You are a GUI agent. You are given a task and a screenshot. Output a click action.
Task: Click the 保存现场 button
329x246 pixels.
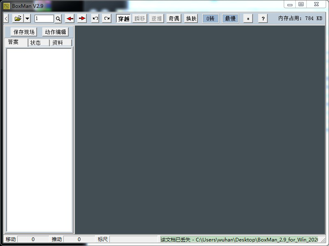click(x=24, y=32)
